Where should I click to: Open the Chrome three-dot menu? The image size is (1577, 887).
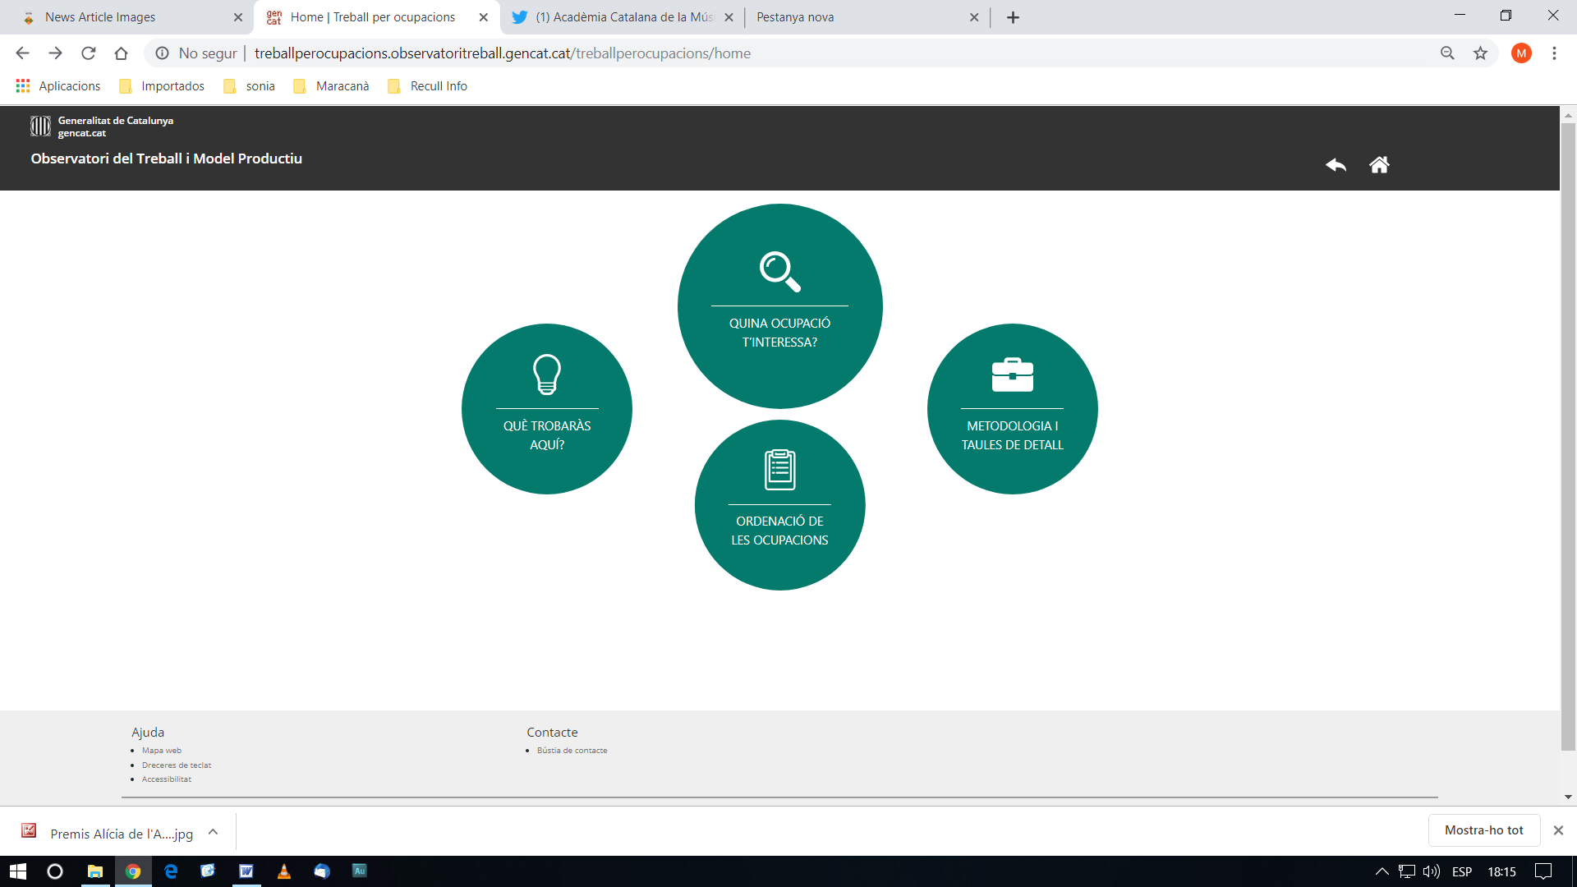[x=1554, y=53]
